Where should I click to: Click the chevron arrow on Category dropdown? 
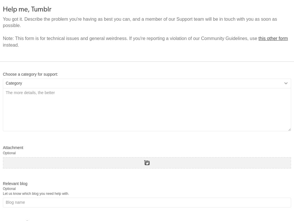pos(286,83)
